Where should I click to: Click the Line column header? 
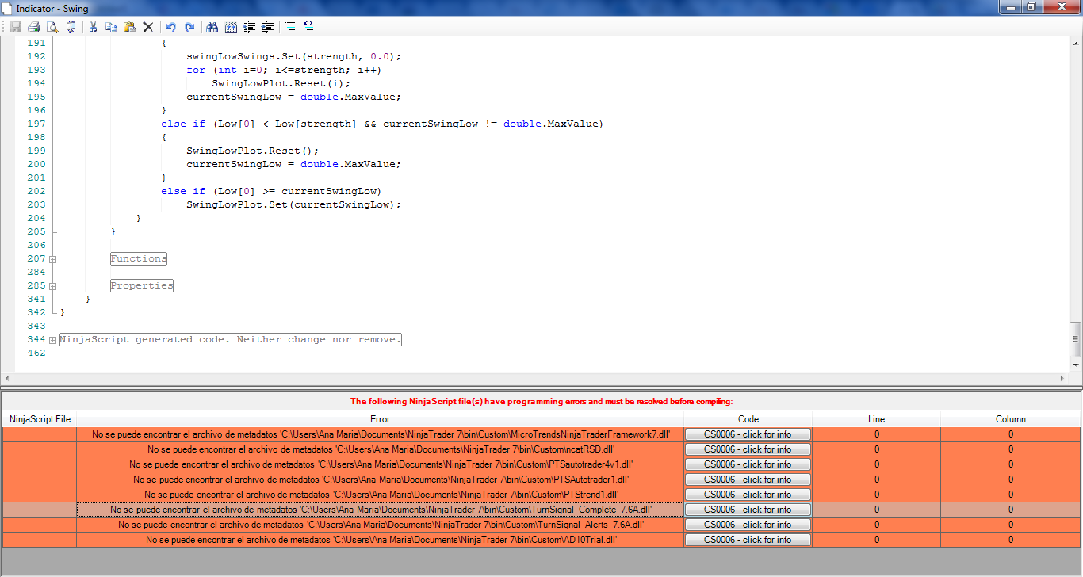click(x=877, y=419)
